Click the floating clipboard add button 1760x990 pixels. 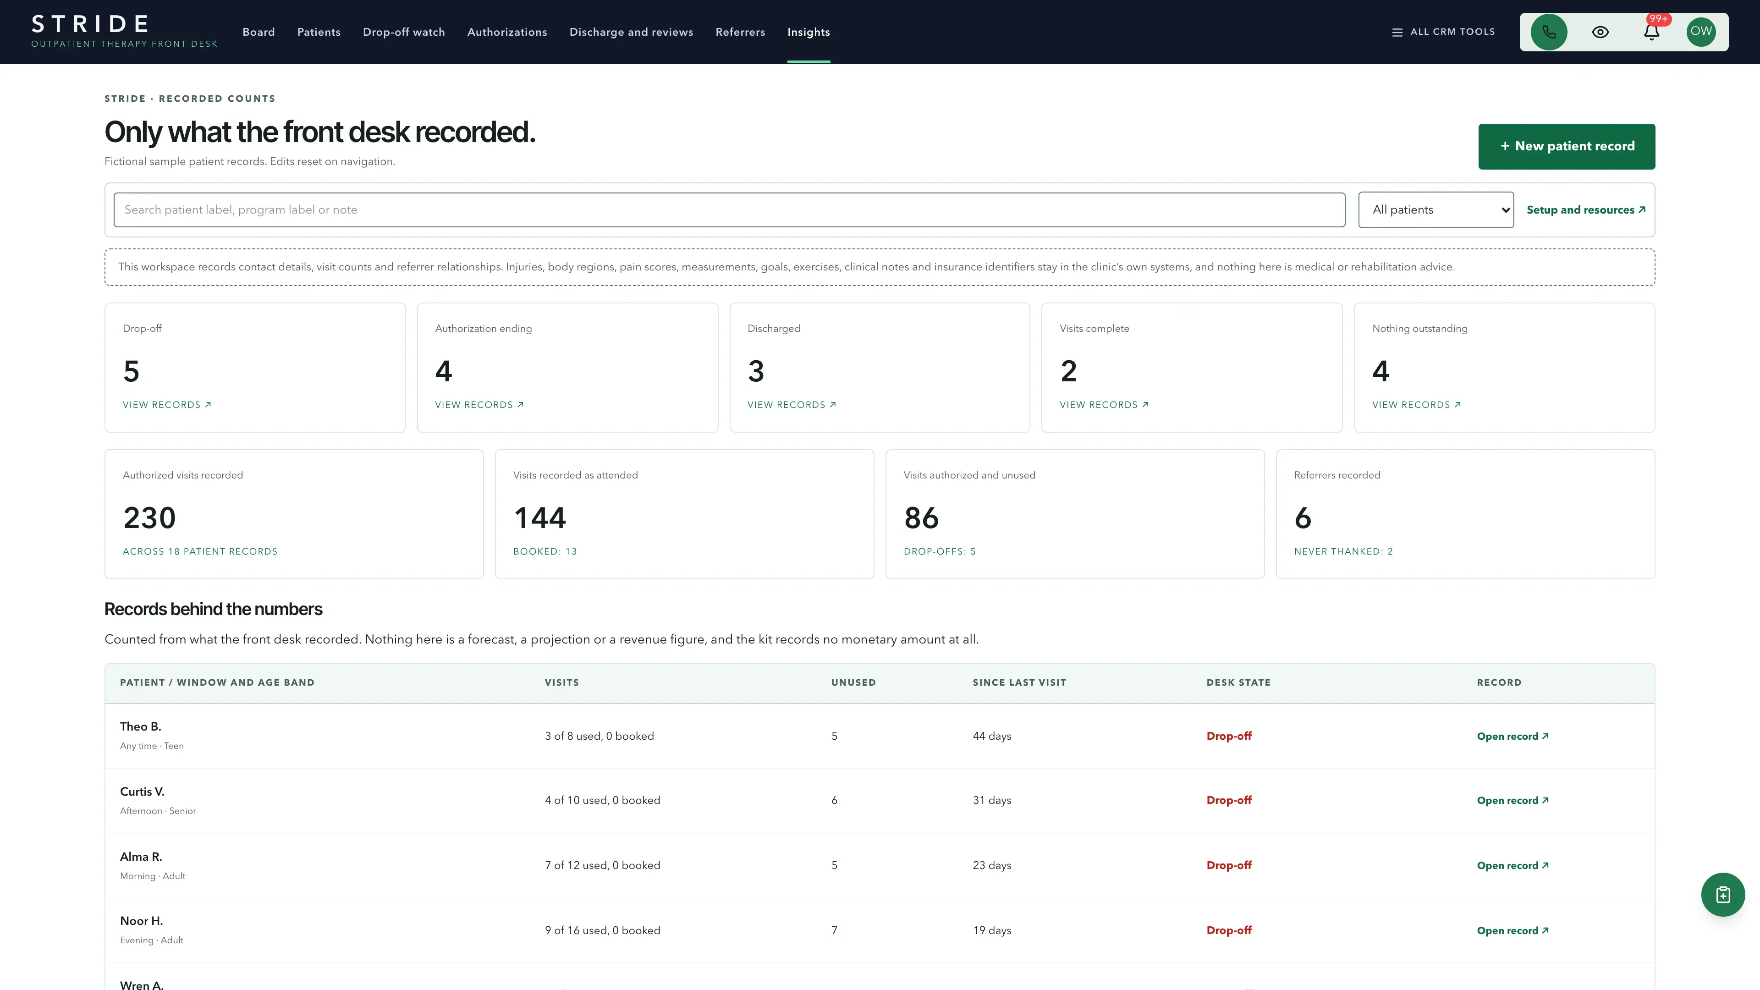tap(1722, 894)
